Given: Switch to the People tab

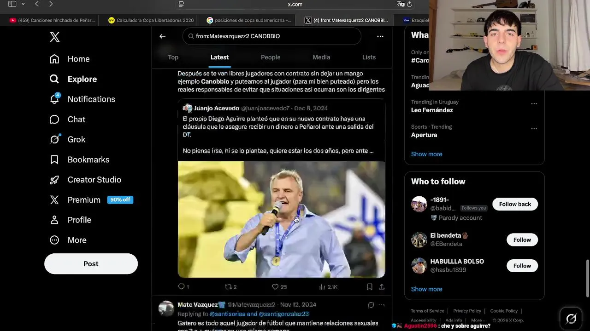Looking at the screenshot, I should point(271,57).
